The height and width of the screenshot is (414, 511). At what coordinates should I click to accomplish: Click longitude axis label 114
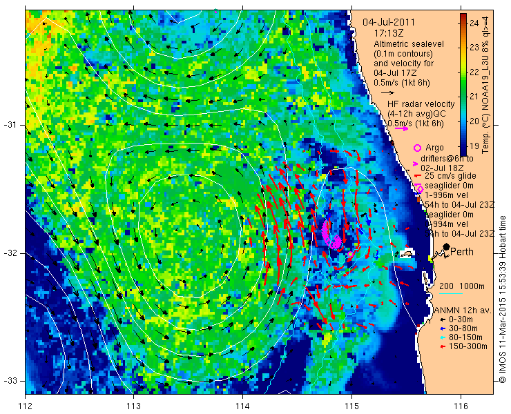click(242, 406)
